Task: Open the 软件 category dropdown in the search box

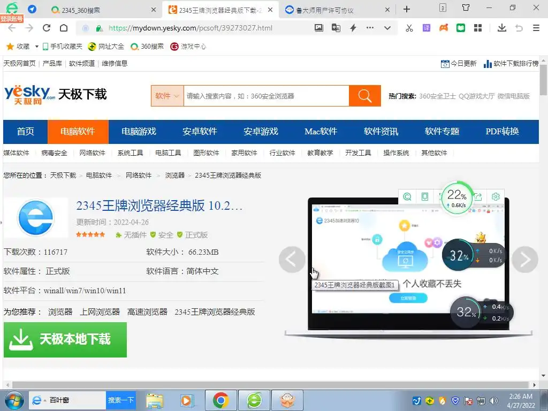Action: coord(167,96)
